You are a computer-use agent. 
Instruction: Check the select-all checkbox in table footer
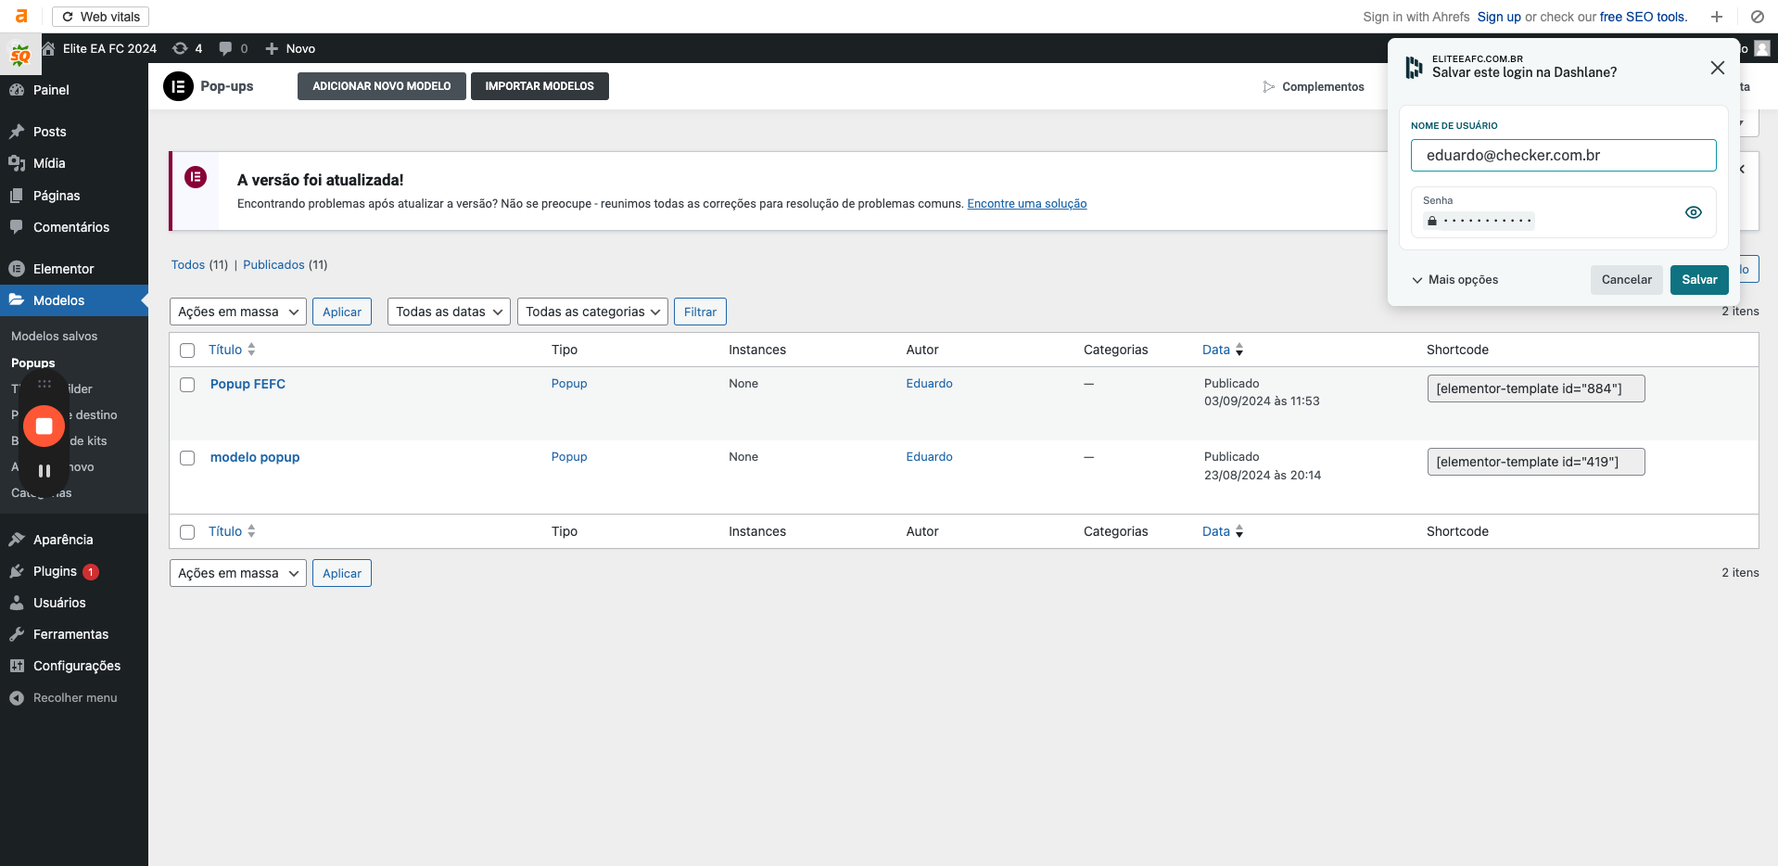(x=187, y=532)
